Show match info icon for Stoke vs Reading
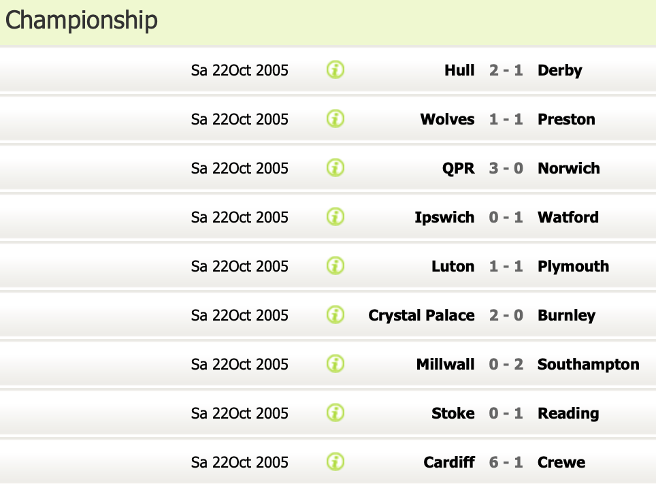The width and height of the screenshot is (656, 486). [335, 413]
